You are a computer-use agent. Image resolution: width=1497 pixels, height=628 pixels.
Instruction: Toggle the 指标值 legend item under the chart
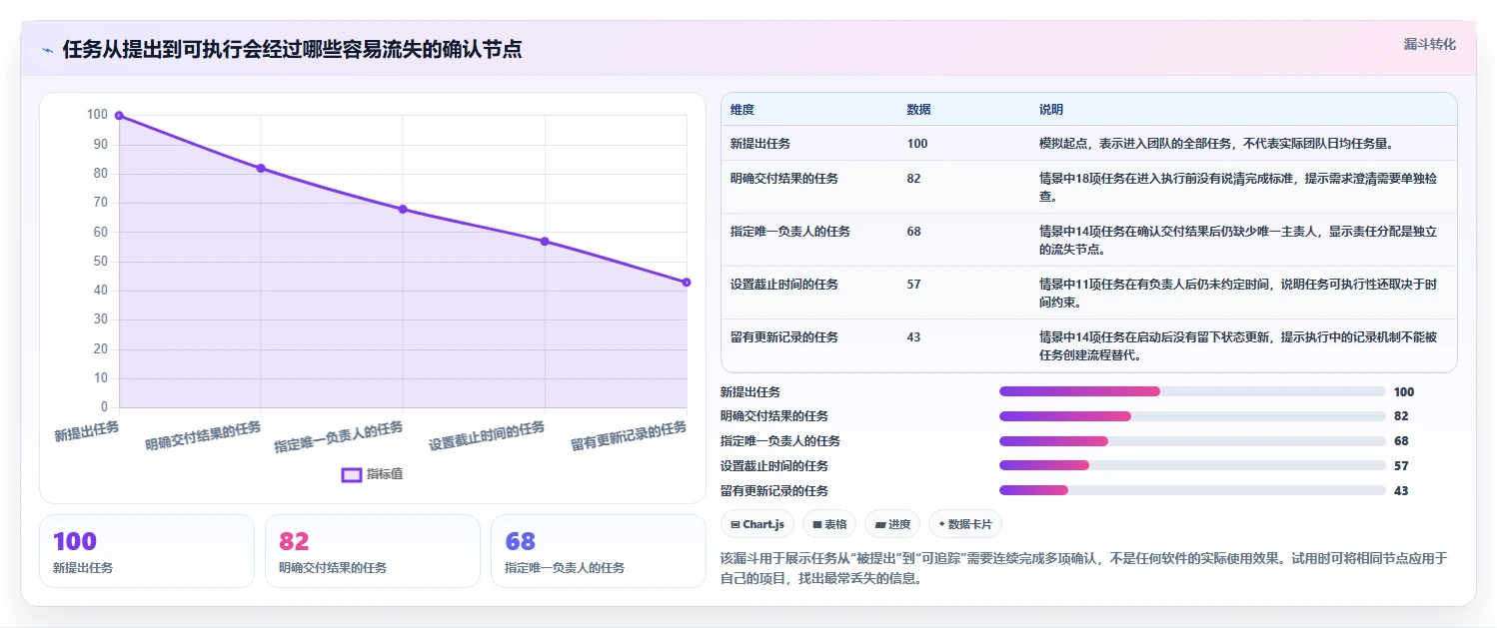coord(372,474)
